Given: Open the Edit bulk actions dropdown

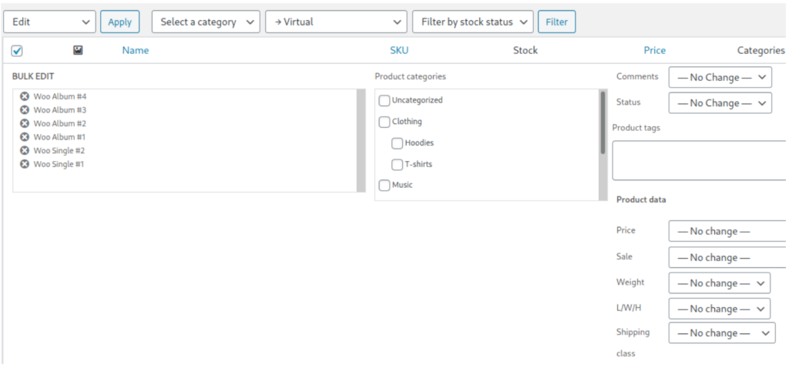Looking at the screenshot, I should point(49,22).
